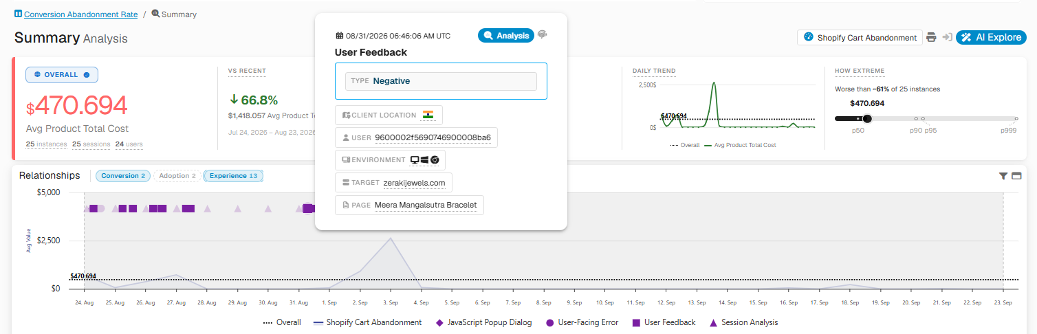The width and height of the screenshot is (1037, 334).
Task: Click the sign-in arrow icon
Action: click(x=947, y=37)
